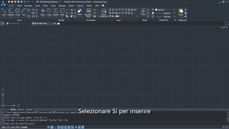
Task: Toggle Ortho mode in status bar
Action: pyautogui.click(x=55, y=127)
